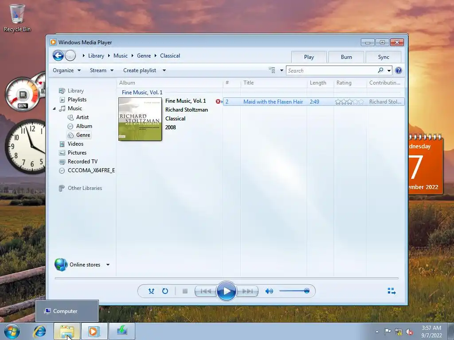454x340 pixels.
Task: Open the Windows Start button
Action: tap(11, 331)
